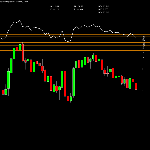Click the 19 price axis label
Viewport: 150px width, 150px height.
pos(142,69)
